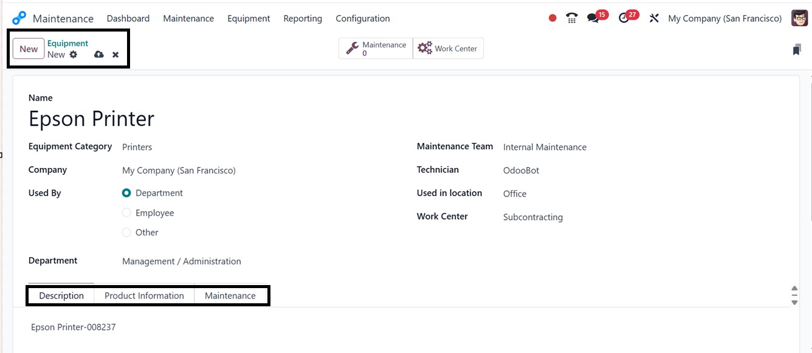
Task: Switch to the Description tab
Action: 61,295
